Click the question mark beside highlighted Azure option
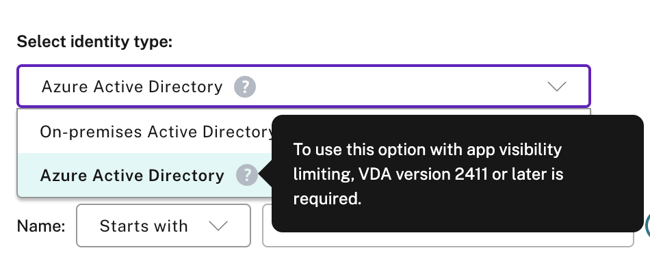 coord(246,175)
